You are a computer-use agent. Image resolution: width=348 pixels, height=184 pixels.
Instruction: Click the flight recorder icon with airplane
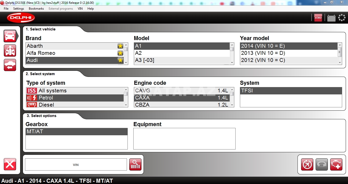307,164
